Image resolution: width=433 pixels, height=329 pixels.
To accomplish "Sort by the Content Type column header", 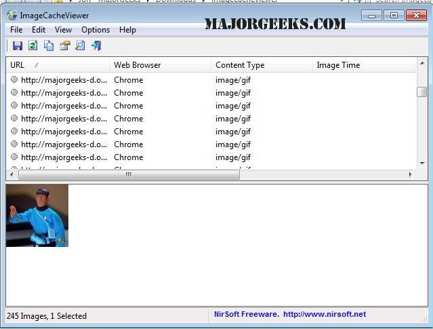I will click(x=262, y=65).
